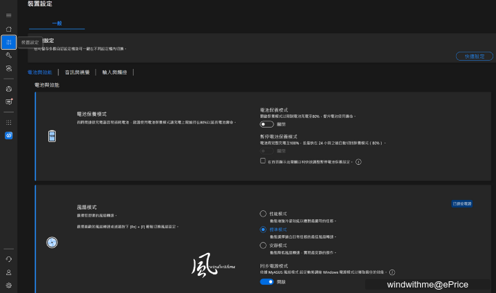Open the monitor icon with red dot
496x293 pixels.
pos(9,101)
